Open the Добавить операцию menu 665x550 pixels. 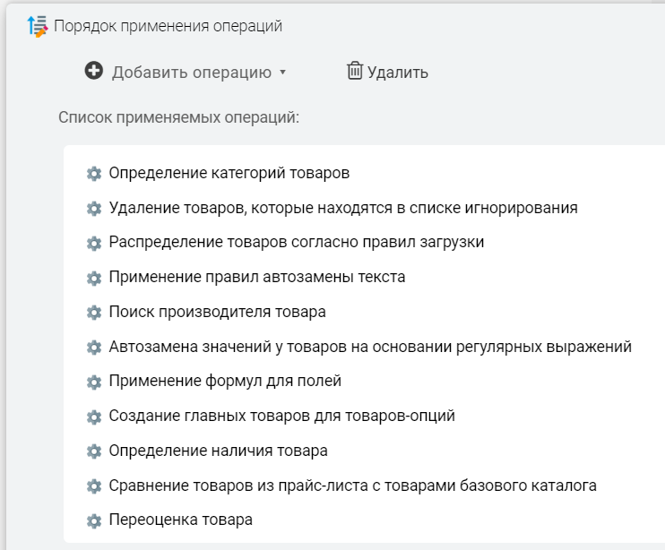pos(191,72)
